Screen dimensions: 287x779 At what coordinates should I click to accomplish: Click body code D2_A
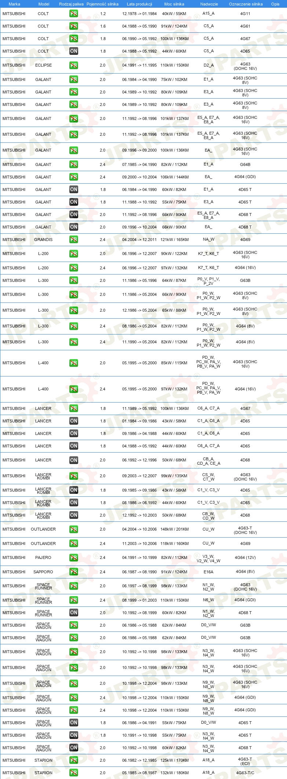click(208, 65)
